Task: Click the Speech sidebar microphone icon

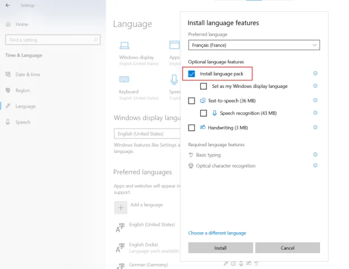Action: click(8, 122)
